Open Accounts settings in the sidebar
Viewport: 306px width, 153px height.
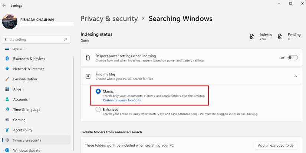[20, 99]
